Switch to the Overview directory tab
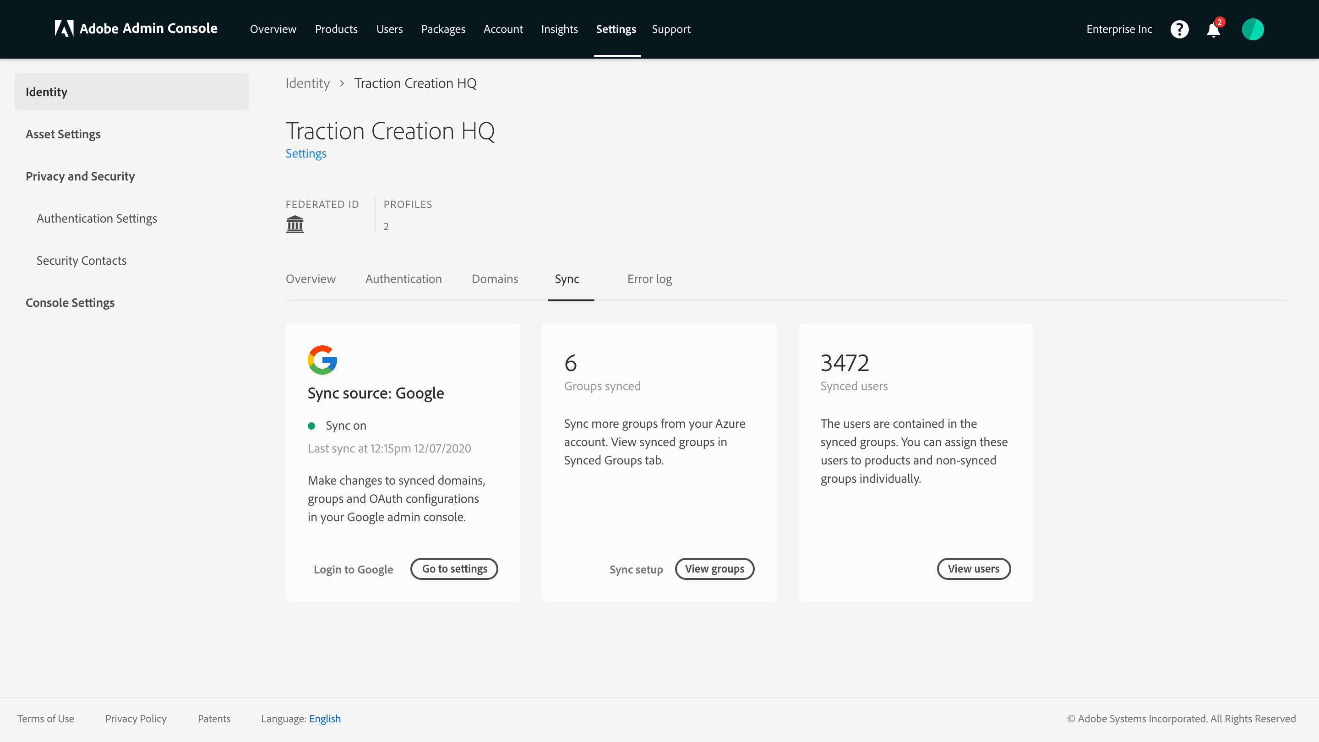This screenshot has height=742, width=1319. pos(311,278)
